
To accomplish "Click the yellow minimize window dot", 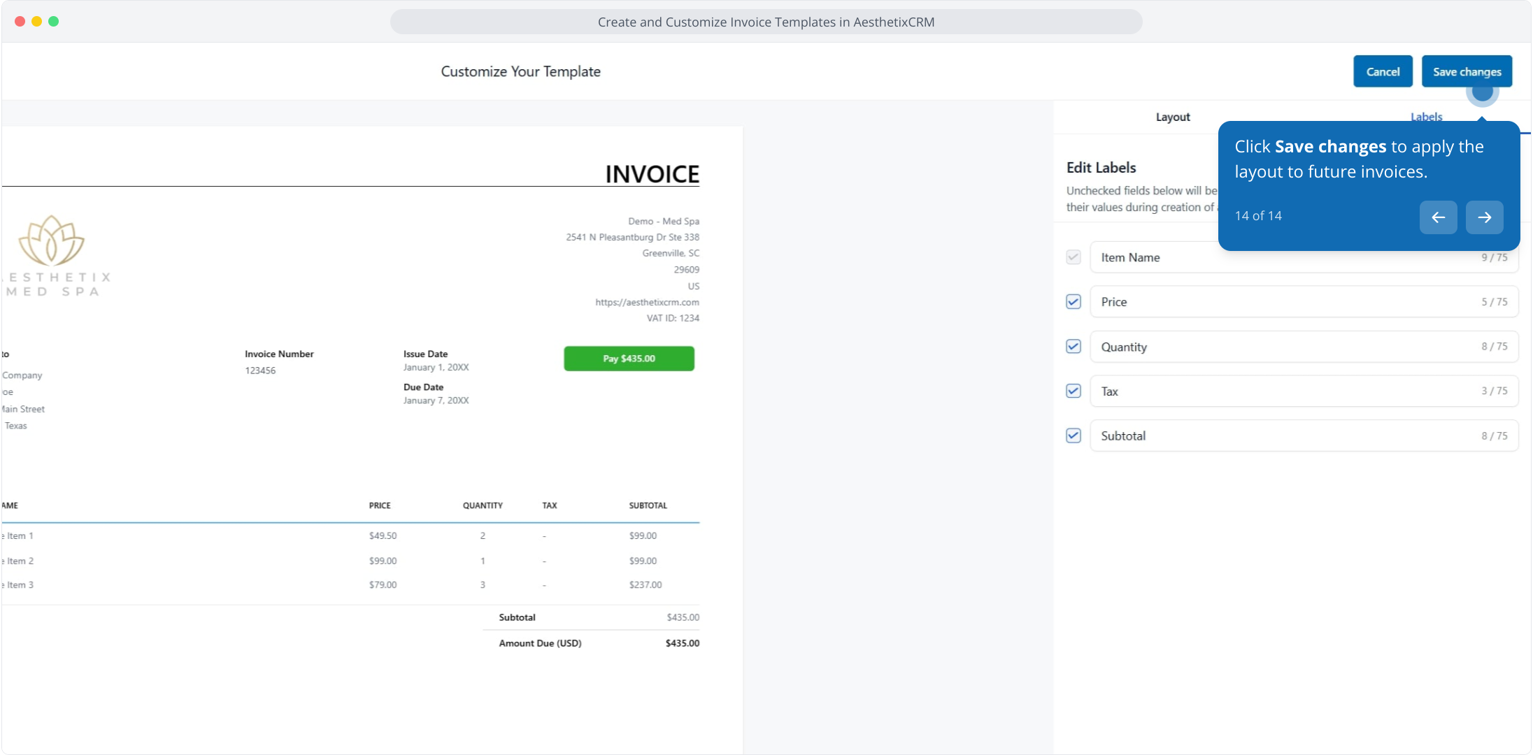I will tap(37, 22).
